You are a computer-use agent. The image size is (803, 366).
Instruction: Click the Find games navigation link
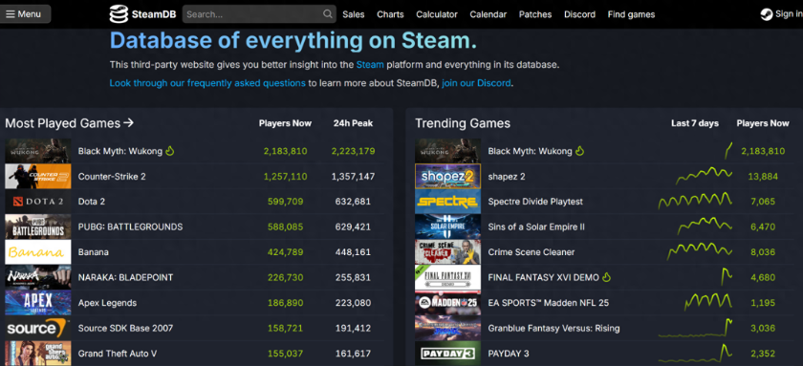tap(631, 14)
